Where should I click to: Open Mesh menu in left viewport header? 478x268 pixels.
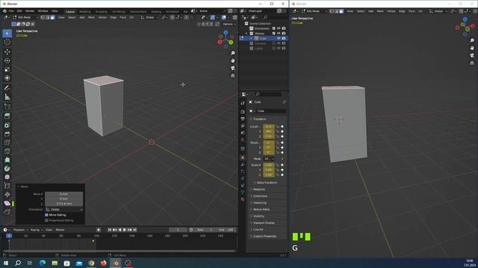91,18
